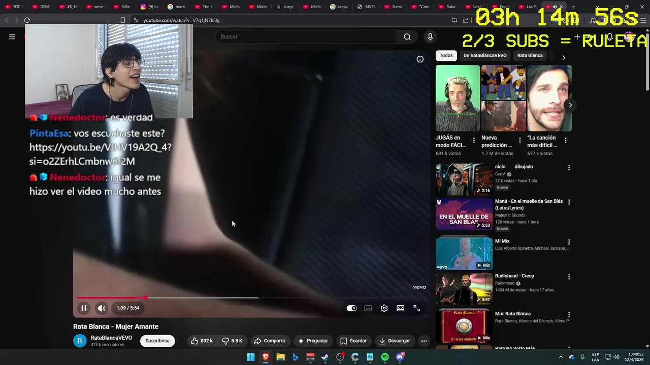Open the Windows Start menu
The height and width of the screenshot is (365, 650).
coord(250,357)
